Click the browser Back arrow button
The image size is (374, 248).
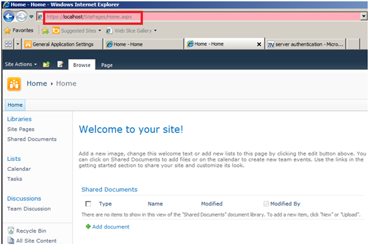pos(9,17)
